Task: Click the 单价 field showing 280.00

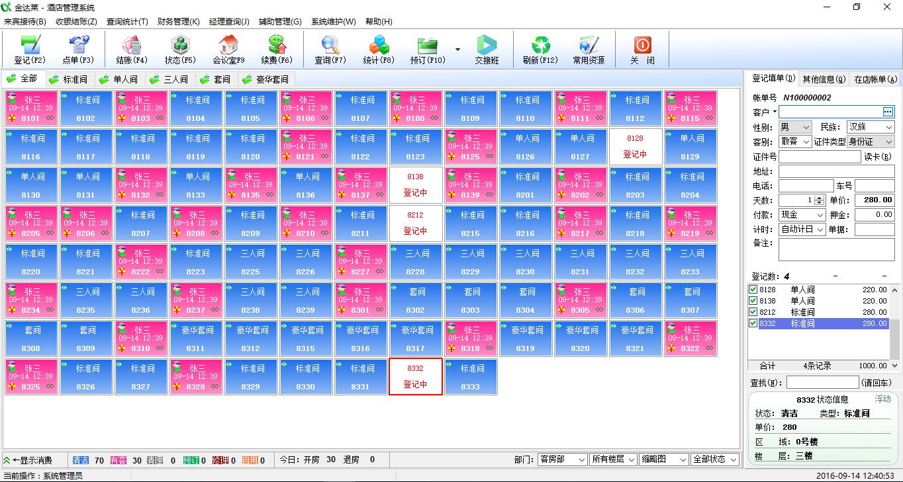Action: [875, 200]
